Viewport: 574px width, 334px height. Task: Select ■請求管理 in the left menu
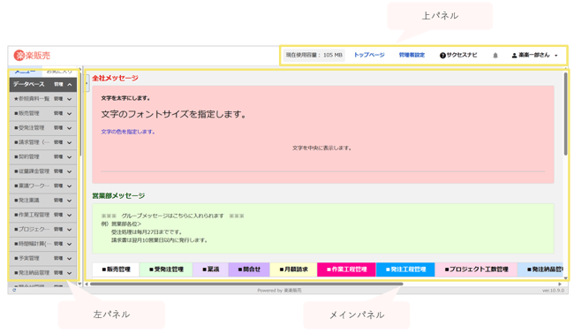32,142
